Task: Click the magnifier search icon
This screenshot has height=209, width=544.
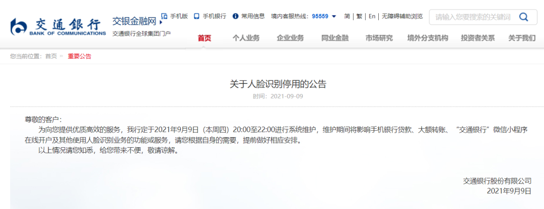Action: coord(523,17)
